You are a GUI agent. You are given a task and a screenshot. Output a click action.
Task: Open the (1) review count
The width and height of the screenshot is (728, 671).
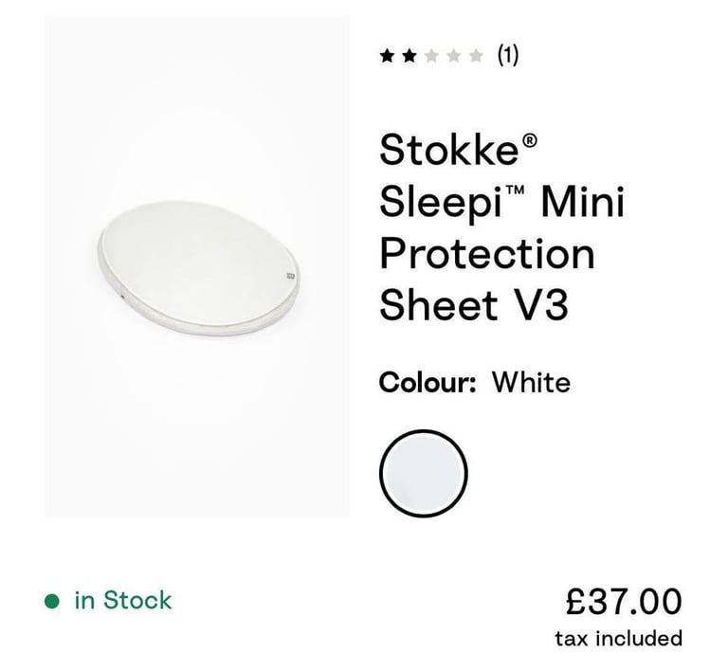pos(508,56)
